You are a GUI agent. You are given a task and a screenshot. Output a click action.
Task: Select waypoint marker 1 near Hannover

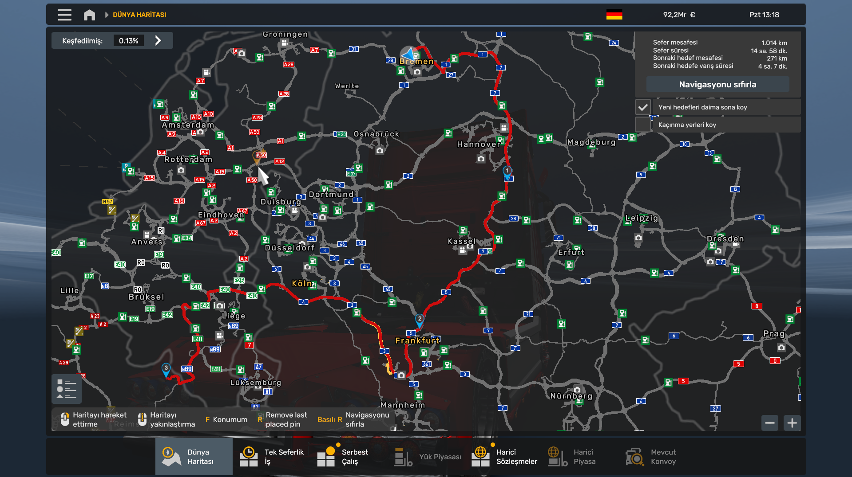[507, 172]
